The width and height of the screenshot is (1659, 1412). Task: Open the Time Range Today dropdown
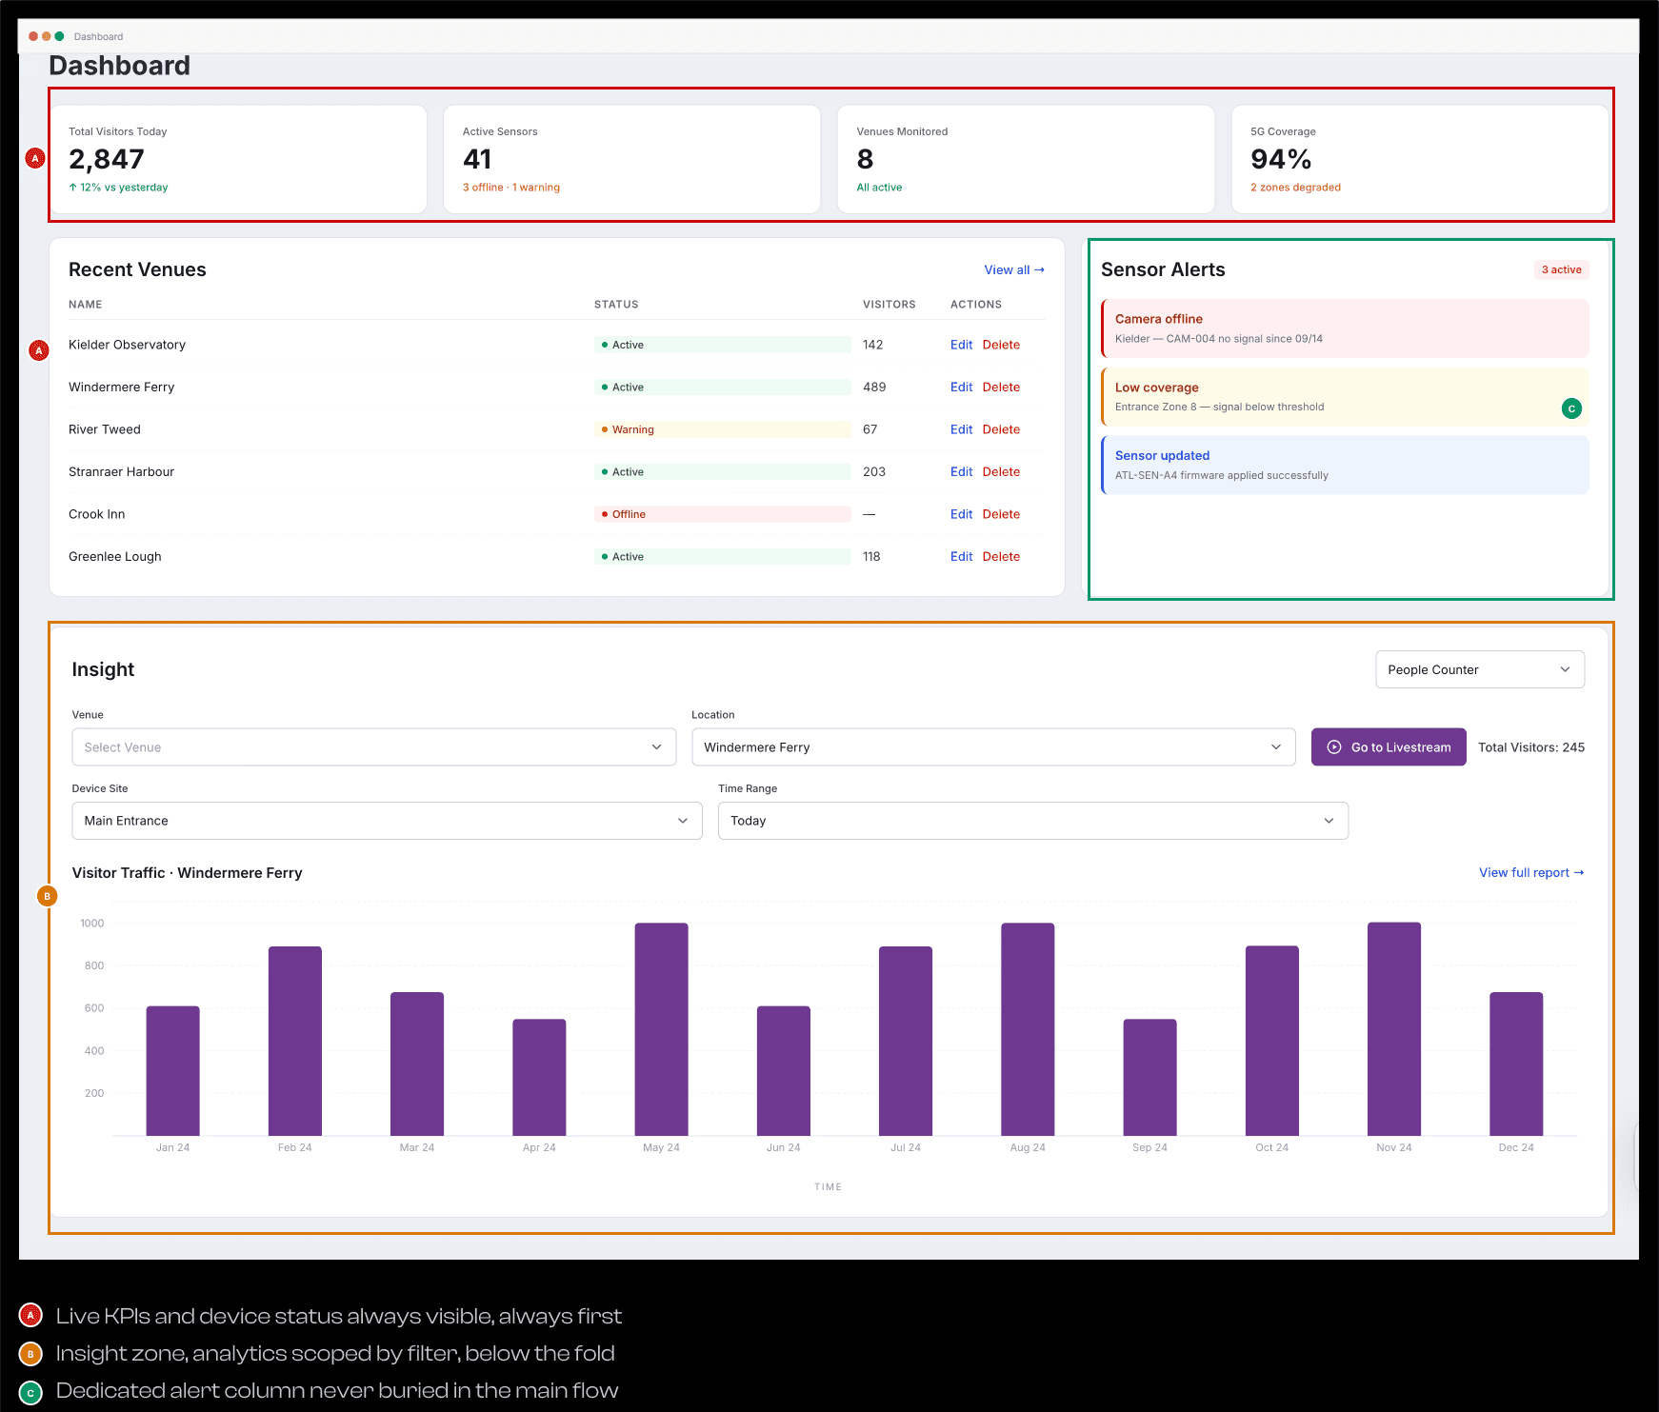(x=1033, y=821)
